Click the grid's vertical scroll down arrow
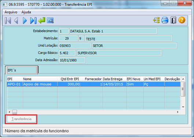194x138 pixels. click(x=183, y=107)
